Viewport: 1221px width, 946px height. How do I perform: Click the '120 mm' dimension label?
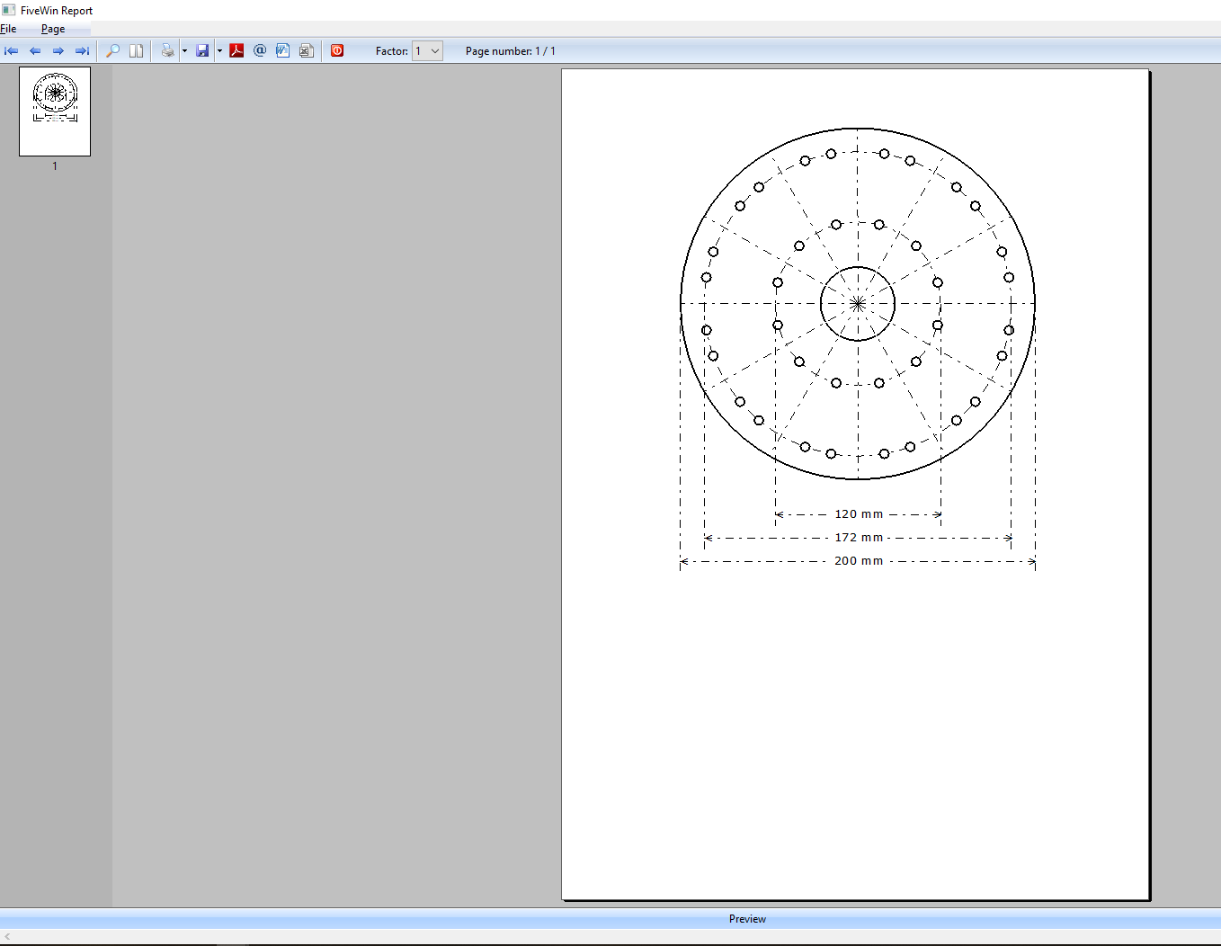(859, 514)
